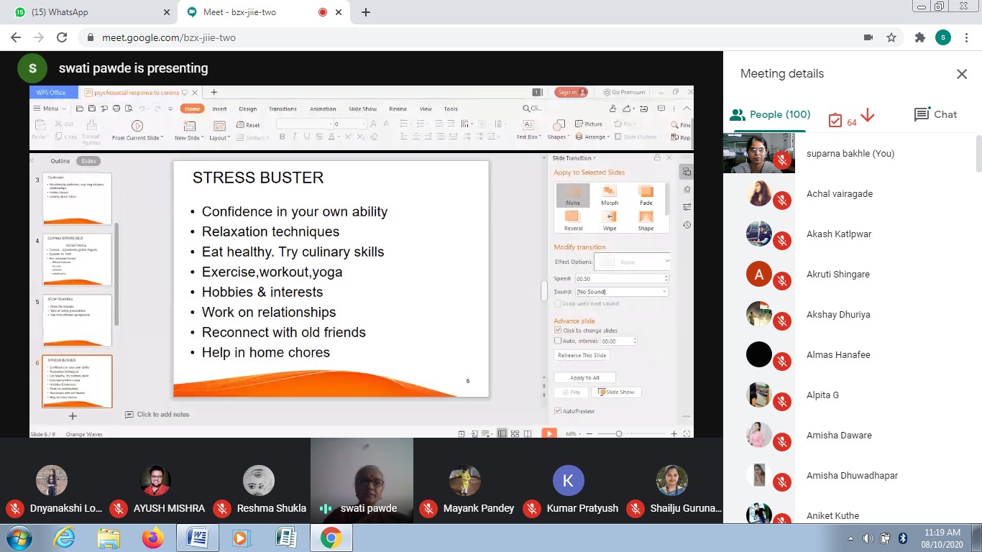Select slide 4 thumbnail, Coping Strategies
Image resolution: width=982 pixels, height=552 pixels.
click(77, 259)
